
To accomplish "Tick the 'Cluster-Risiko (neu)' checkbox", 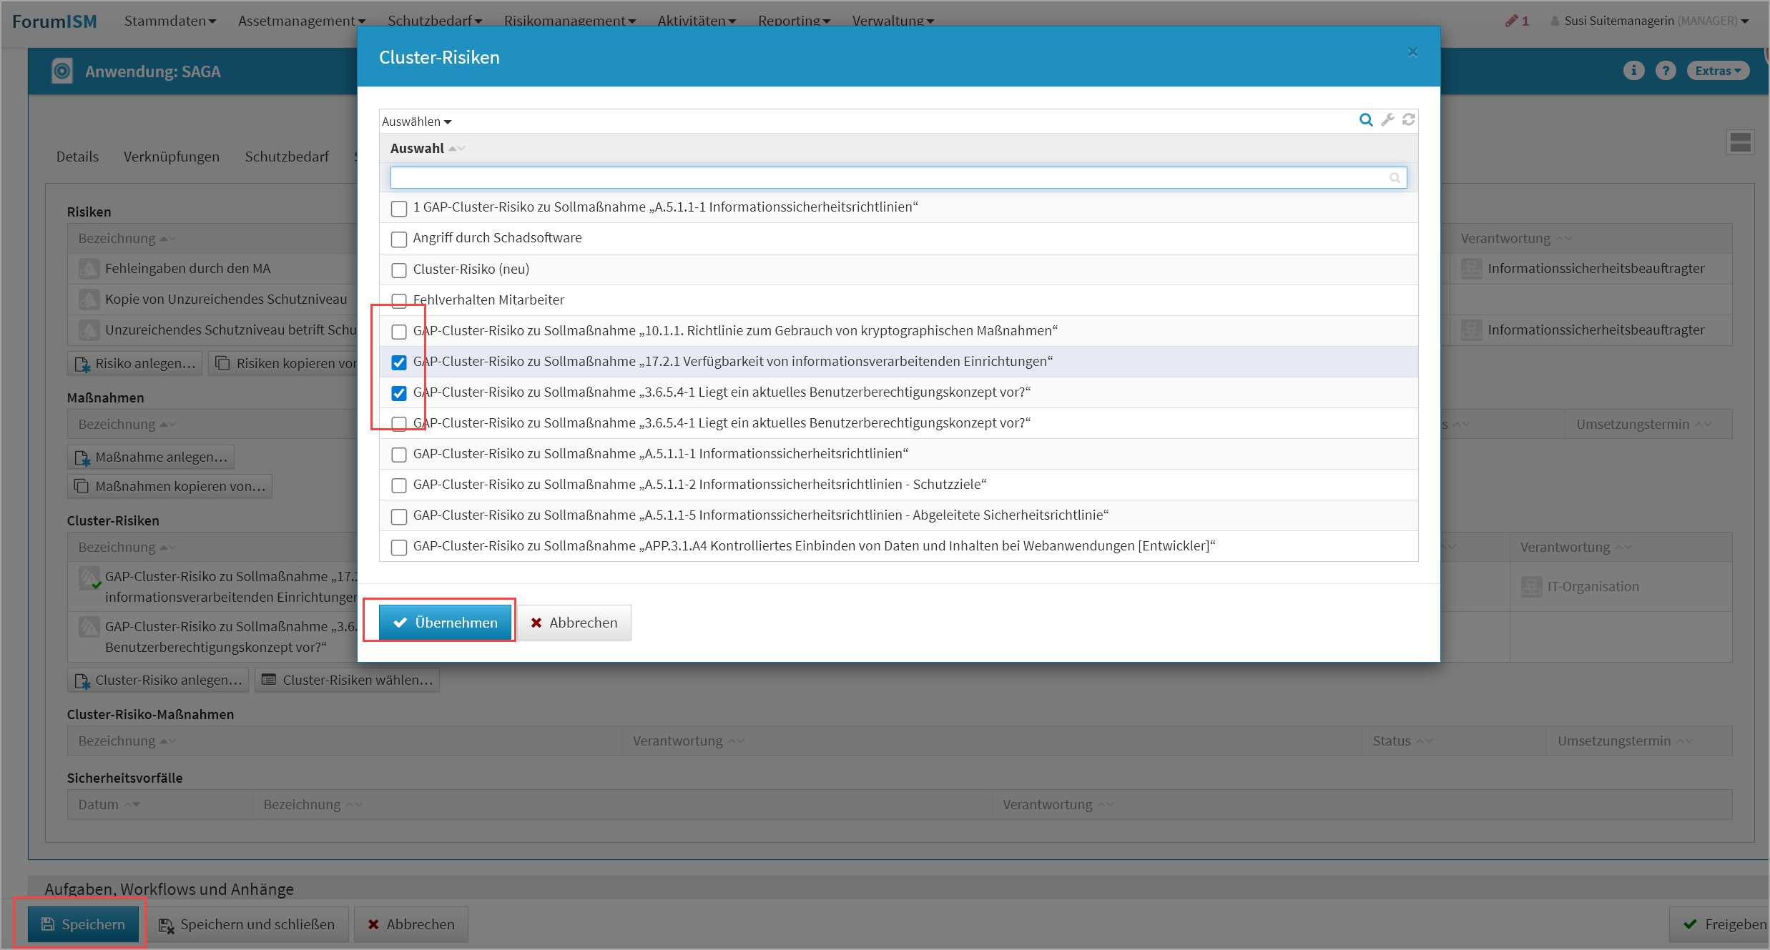I will point(399,270).
